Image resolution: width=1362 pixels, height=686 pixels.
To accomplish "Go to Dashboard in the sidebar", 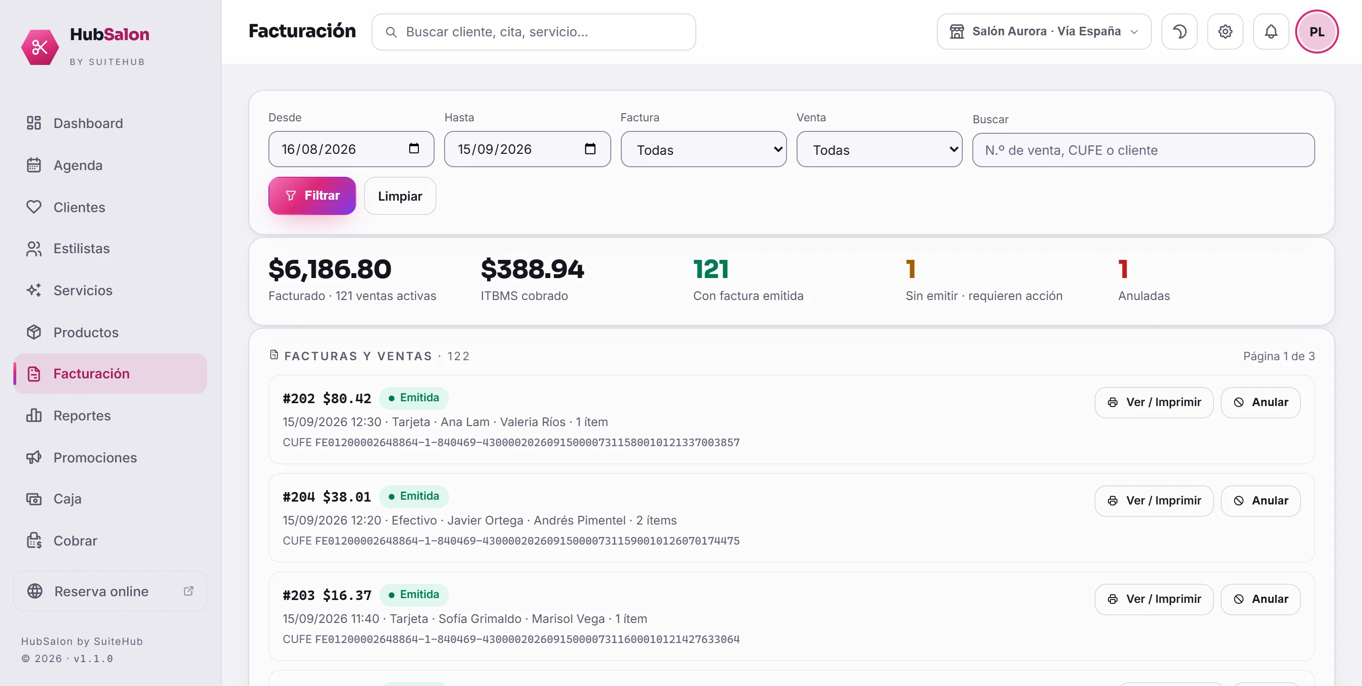I will 110,123.
